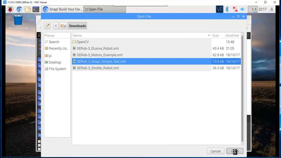
Task: Select SERob-3_Elusive_Robot.xml file
Action: [x=156, y=48]
